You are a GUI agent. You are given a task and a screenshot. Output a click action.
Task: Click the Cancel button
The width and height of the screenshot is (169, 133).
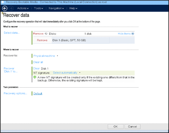[132, 126]
